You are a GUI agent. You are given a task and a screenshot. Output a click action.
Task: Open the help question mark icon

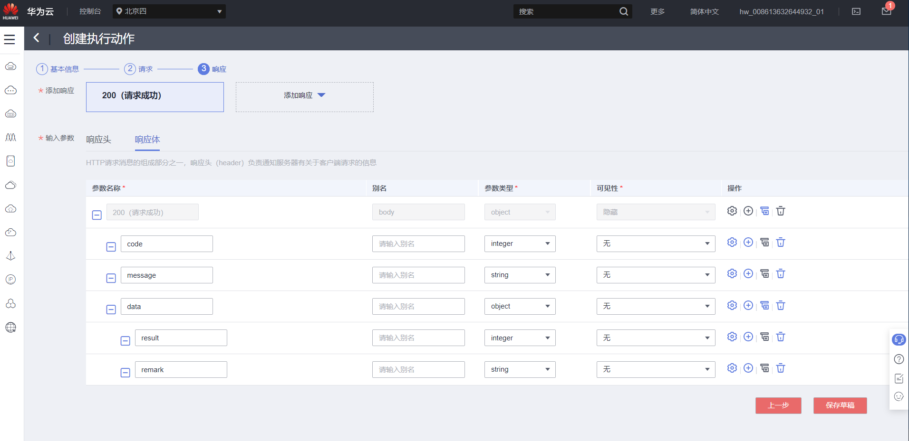tap(899, 359)
